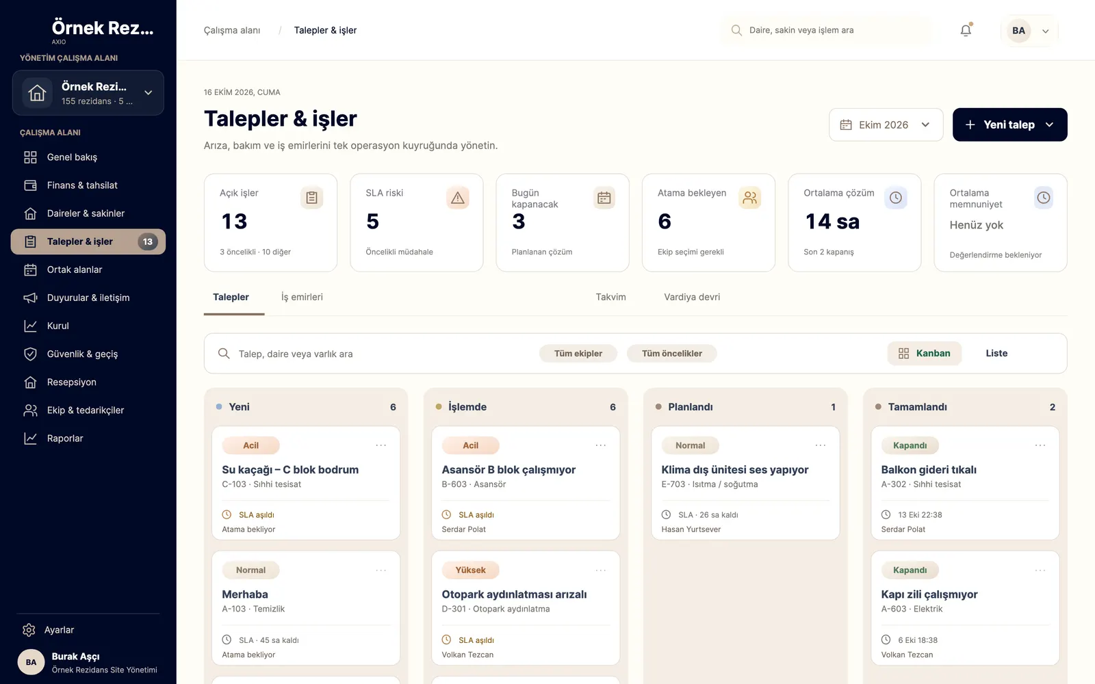Open options for Su kaçağı card
This screenshot has height=684, width=1095.
[381, 445]
